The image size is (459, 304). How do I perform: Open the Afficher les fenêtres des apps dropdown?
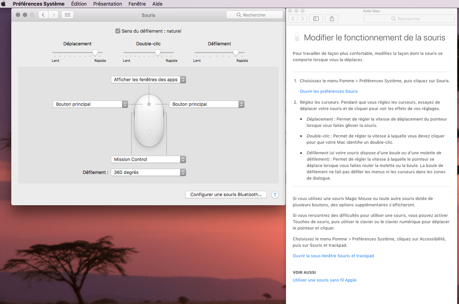click(148, 80)
